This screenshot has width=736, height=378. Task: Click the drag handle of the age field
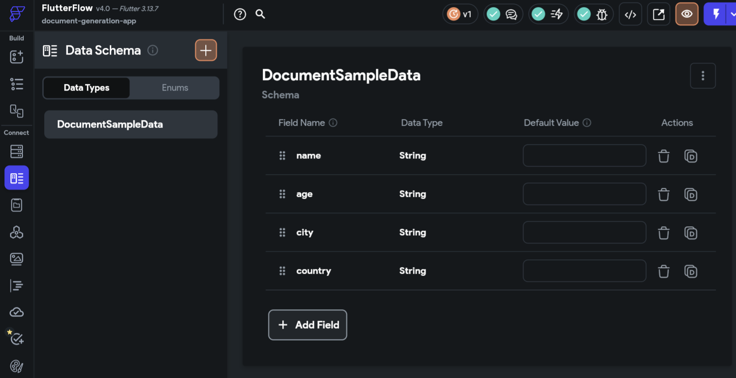pyautogui.click(x=282, y=194)
